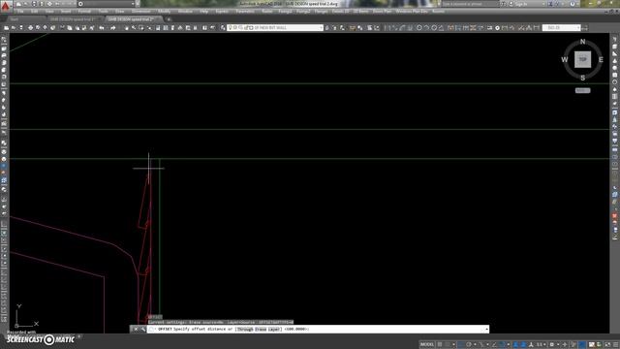Click the Redo arrow in the standard toolbar

(113, 28)
